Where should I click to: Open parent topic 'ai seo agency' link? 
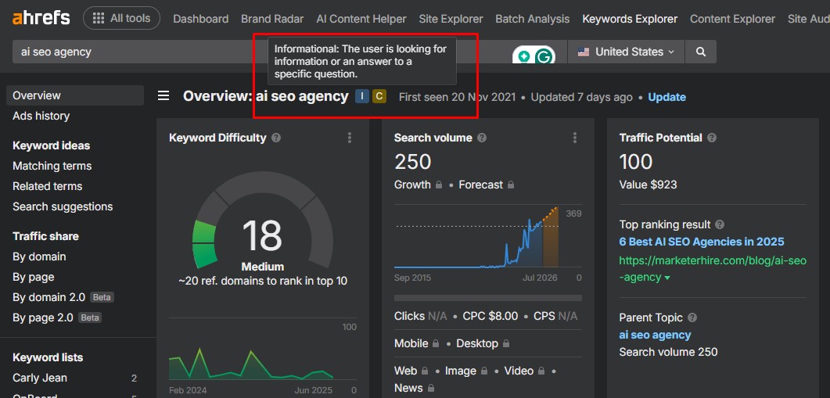pyautogui.click(x=655, y=335)
